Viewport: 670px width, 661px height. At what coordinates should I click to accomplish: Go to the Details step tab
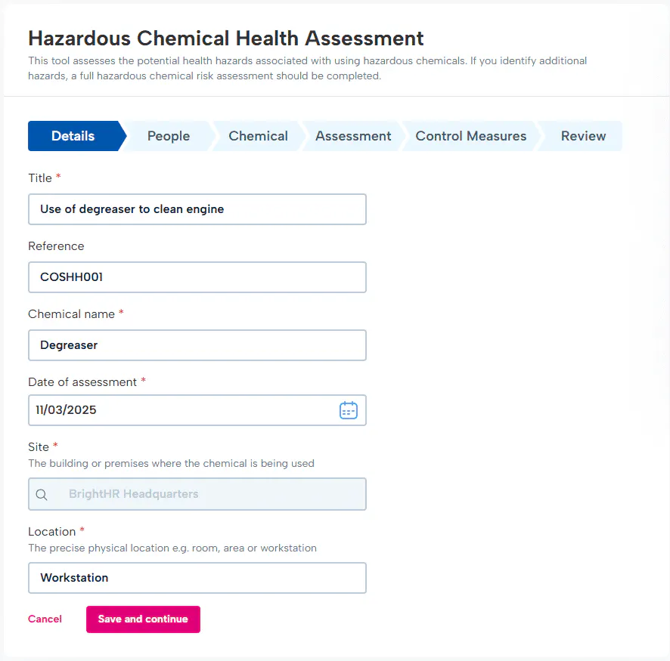pos(73,136)
